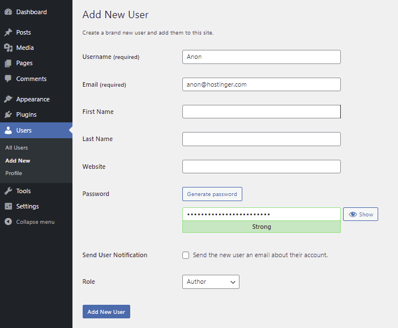Enable the Send User Notification checkbox
Image resolution: width=398 pixels, height=328 pixels.
[186, 255]
